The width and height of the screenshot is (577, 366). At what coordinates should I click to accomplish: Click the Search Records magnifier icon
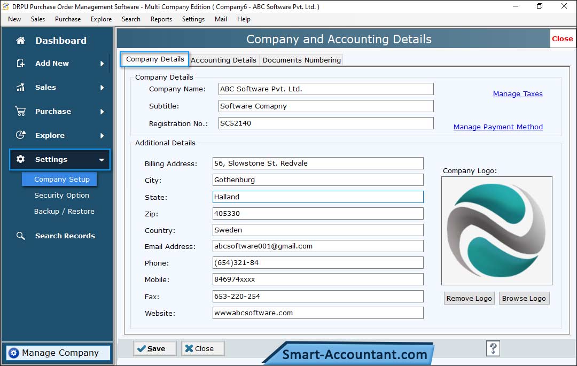[x=21, y=236]
